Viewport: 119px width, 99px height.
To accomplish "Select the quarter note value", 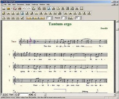I will [18, 13].
